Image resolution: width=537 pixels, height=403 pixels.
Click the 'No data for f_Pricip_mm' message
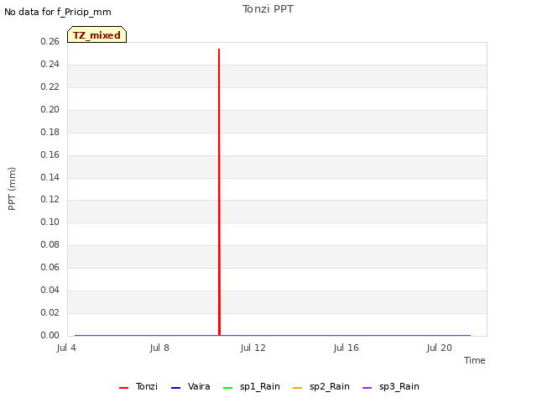[58, 12]
